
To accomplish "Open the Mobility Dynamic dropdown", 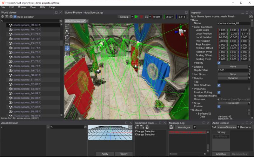I will [234, 78].
